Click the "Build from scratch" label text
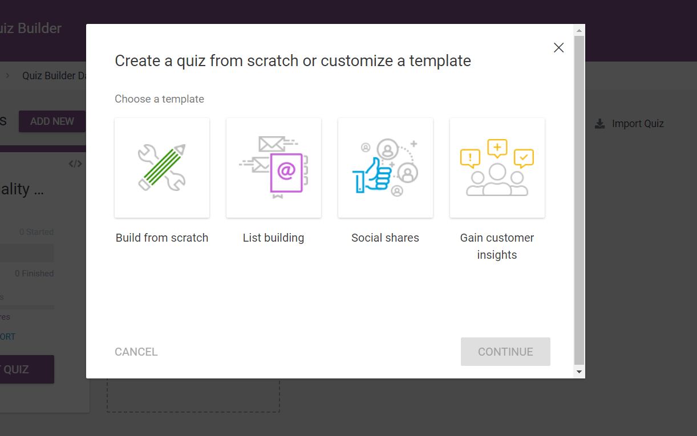The image size is (697, 436). pyautogui.click(x=162, y=238)
